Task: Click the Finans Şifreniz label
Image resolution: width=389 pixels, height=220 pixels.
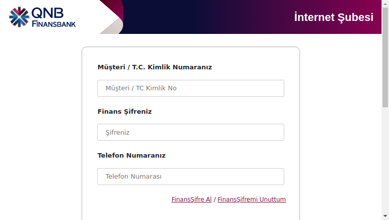Action: point(125,112)
